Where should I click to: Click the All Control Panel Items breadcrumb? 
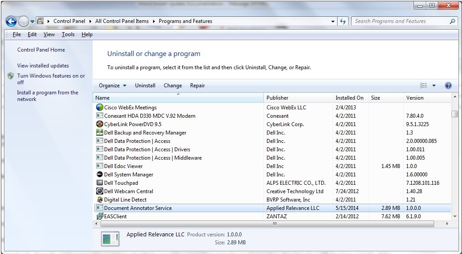tap(122, 21)
